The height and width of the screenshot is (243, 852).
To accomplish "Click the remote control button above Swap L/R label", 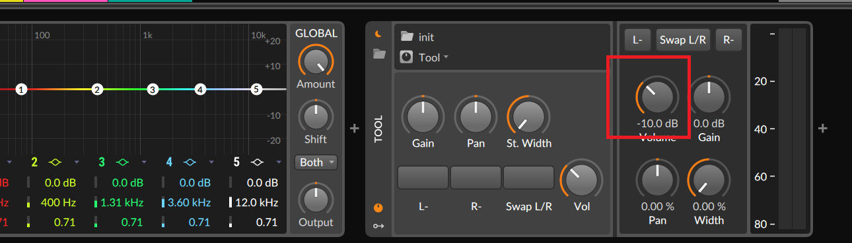I will 528,178.
